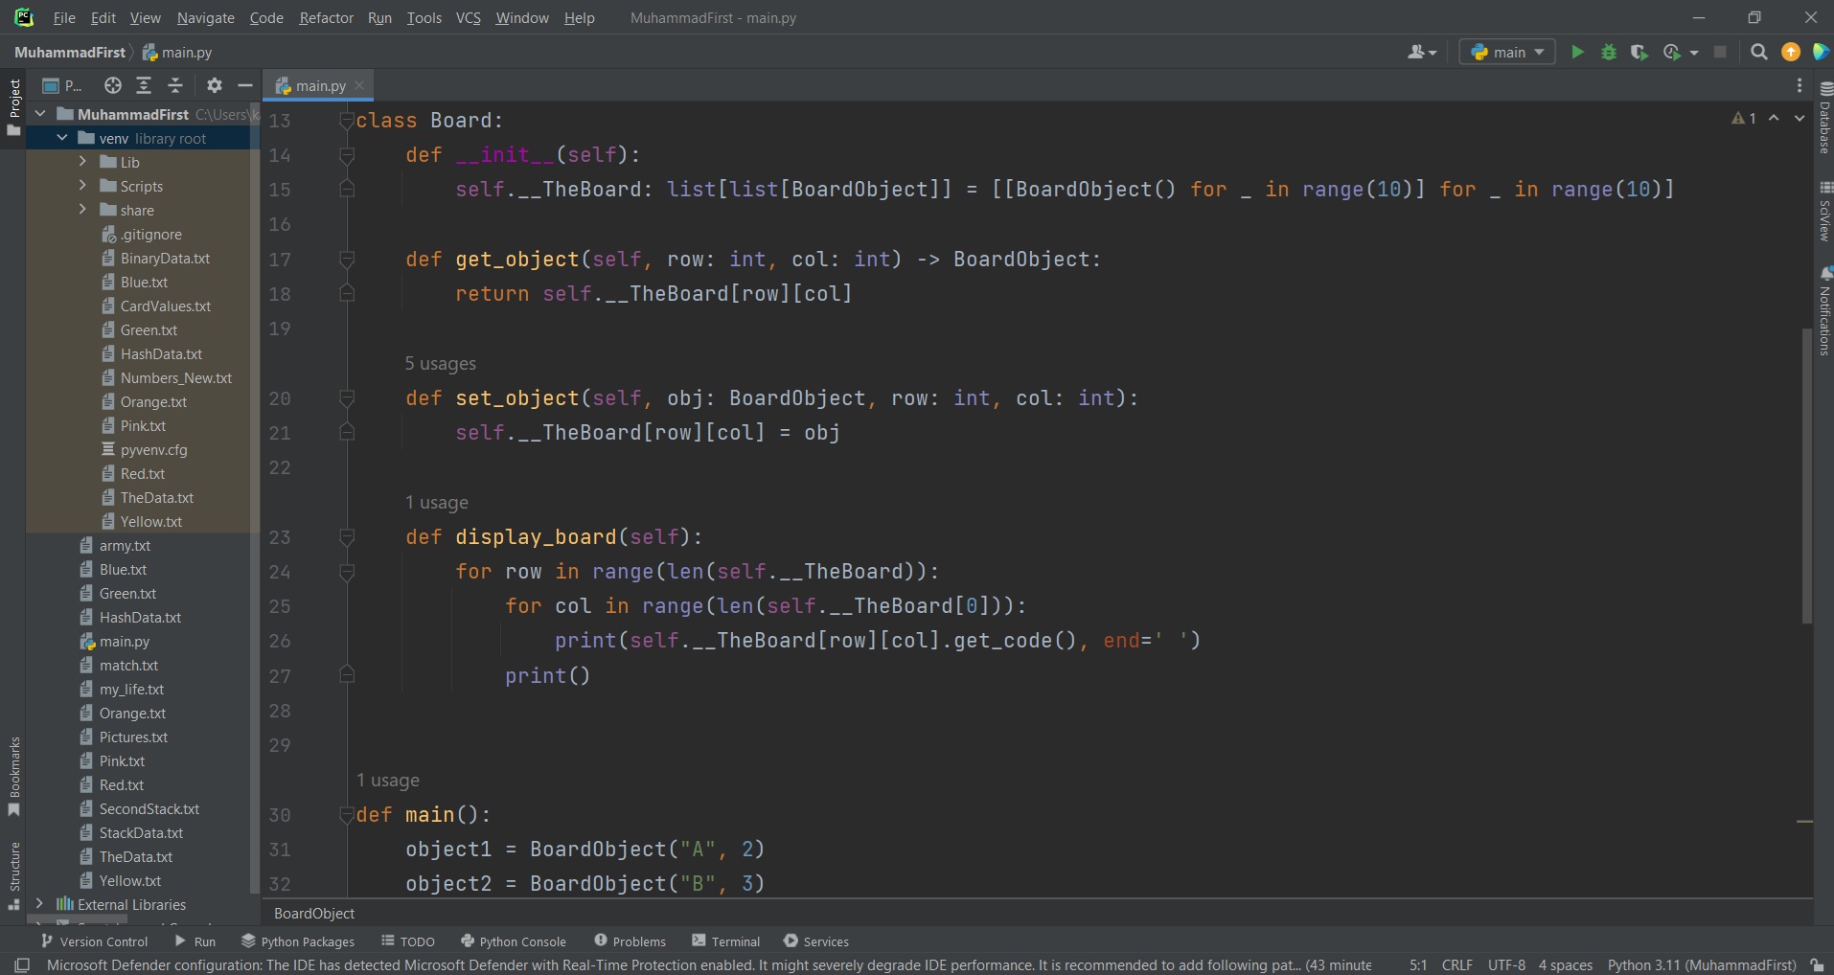This screenshot has height=975, width=1834.
Task: Collapse the venv folder
Action: pos(61,138)
